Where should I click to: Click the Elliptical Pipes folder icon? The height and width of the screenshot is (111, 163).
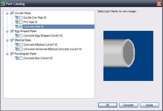pyautogui.click(x=12, y=40)
